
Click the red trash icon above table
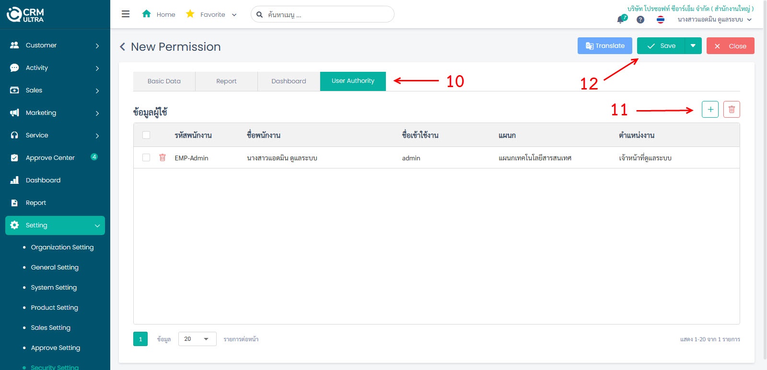[732, 110]
